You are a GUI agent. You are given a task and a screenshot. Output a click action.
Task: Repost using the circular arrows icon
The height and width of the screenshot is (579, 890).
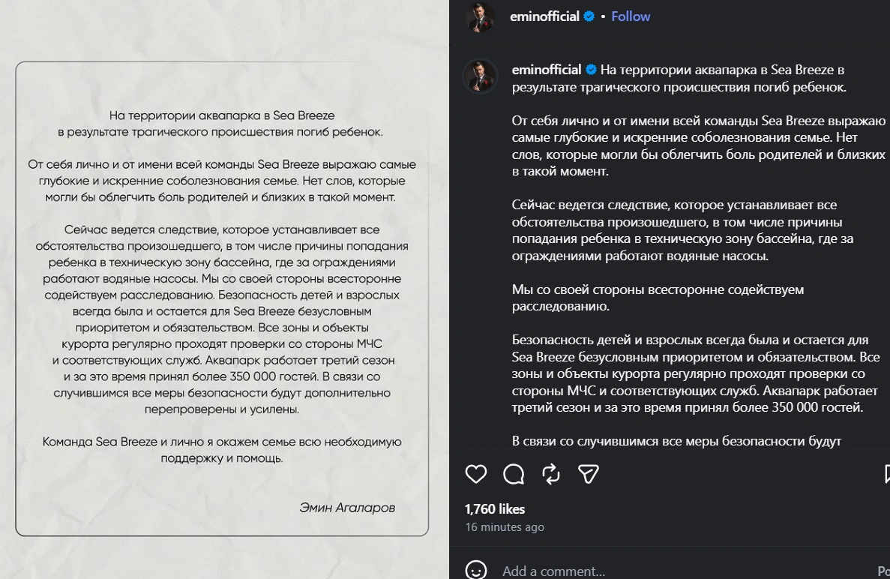click(551, 474)
